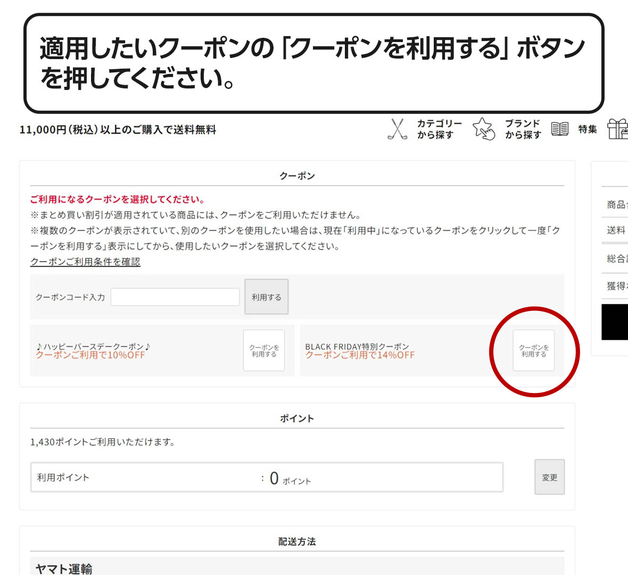The width and height of the screenshot is (628, 575).
Task: Apply the ハッピーバースデークーポン coupon
Action: tap(264, 350)
